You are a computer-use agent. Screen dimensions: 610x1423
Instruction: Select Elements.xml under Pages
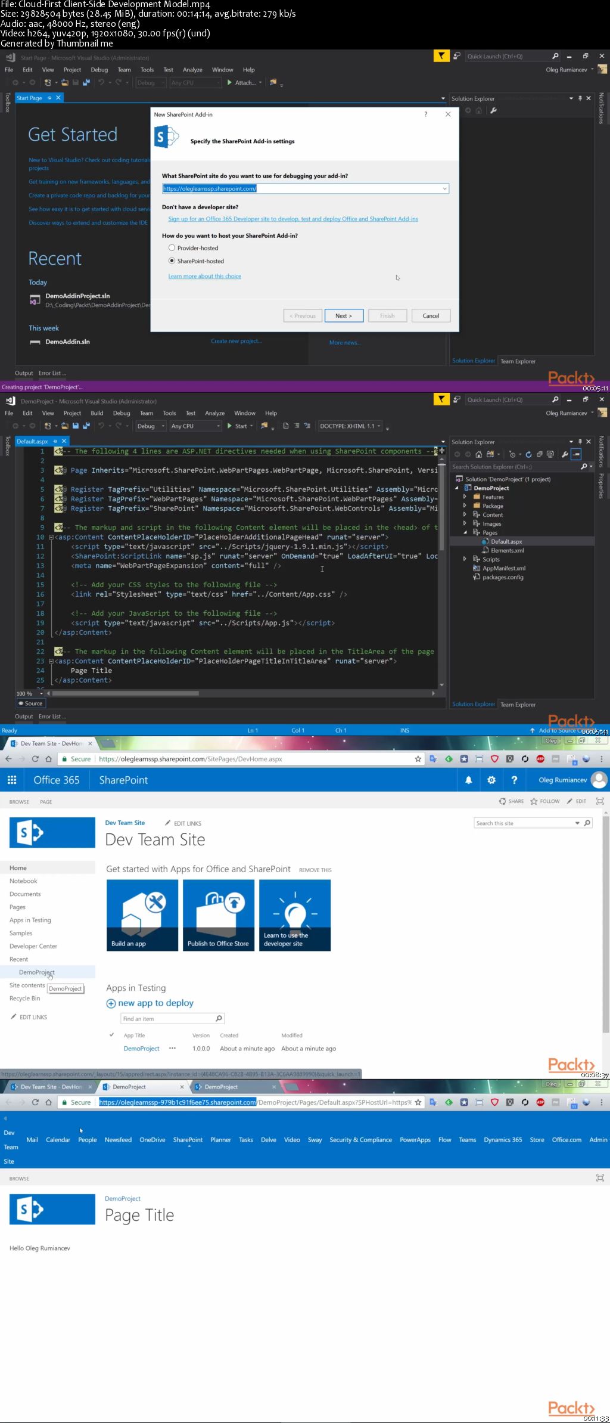(507, 550)
